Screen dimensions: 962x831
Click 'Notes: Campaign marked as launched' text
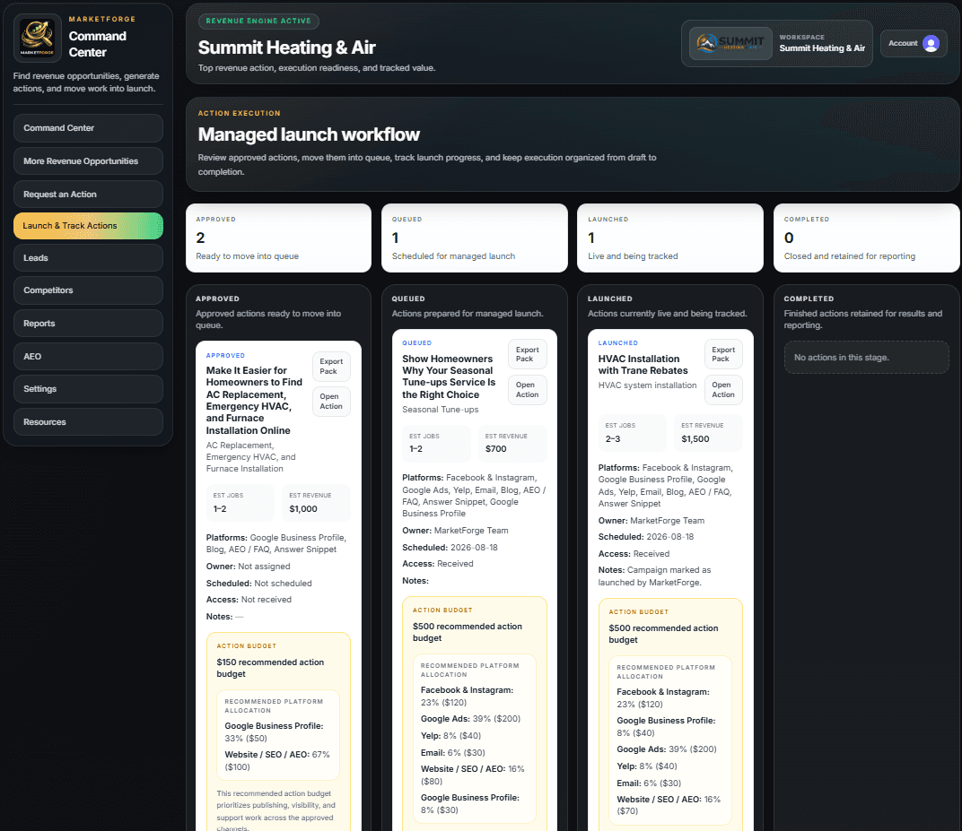tap(654, 576)
